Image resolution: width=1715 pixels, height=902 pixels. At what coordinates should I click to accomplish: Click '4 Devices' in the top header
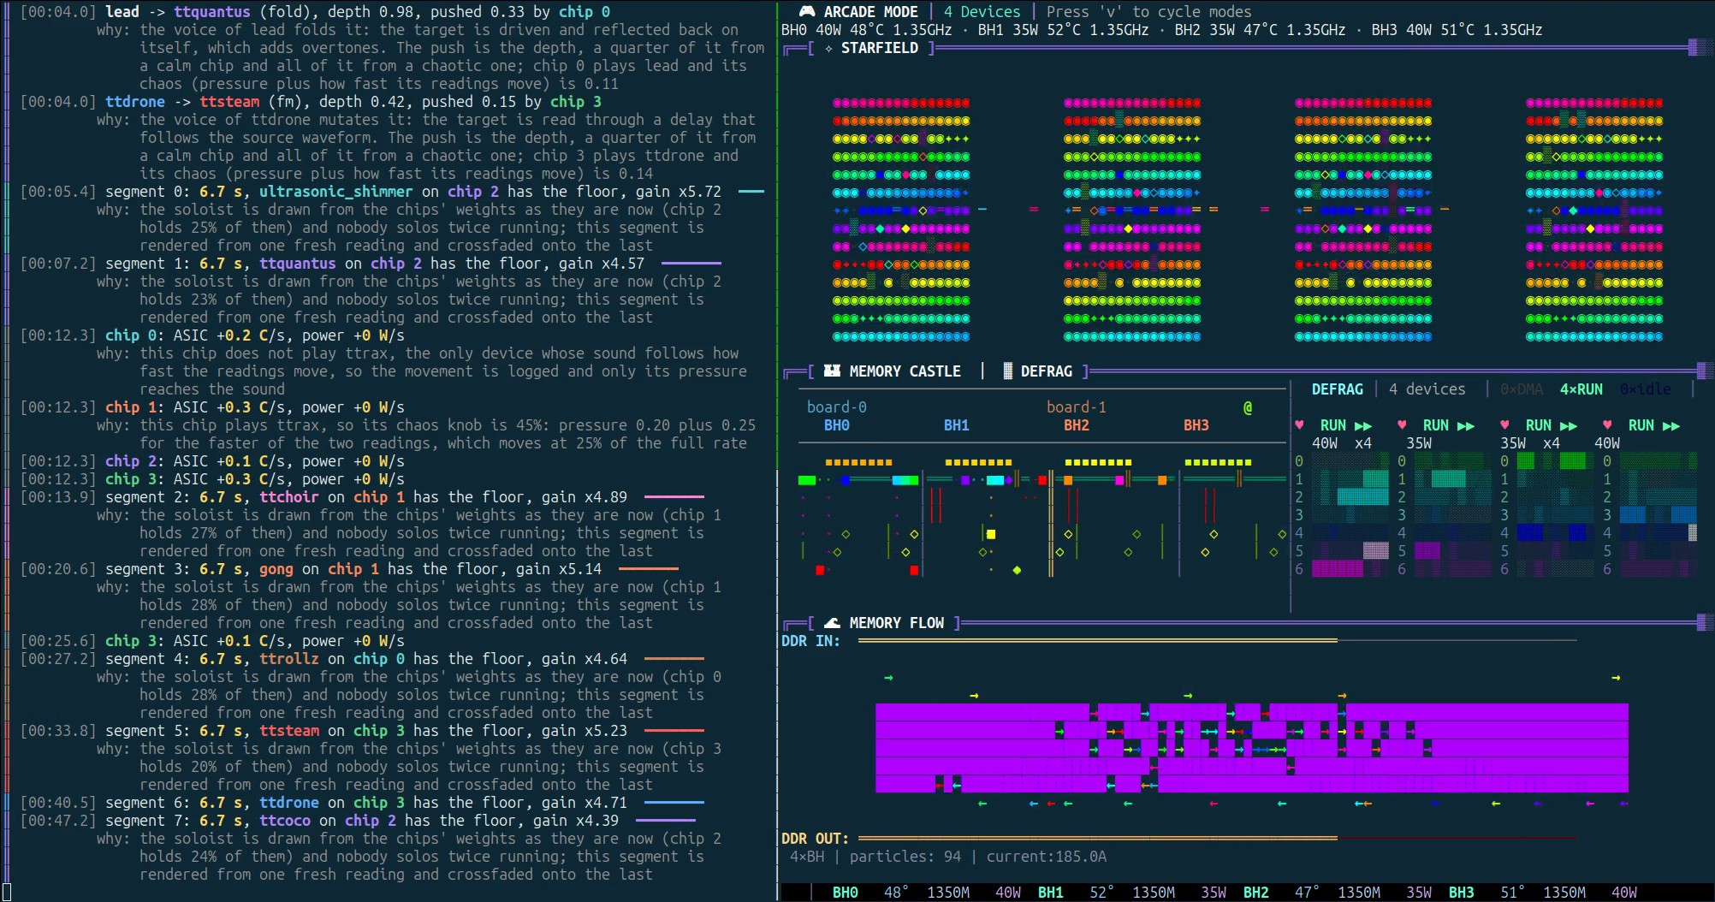pos(982,12)
